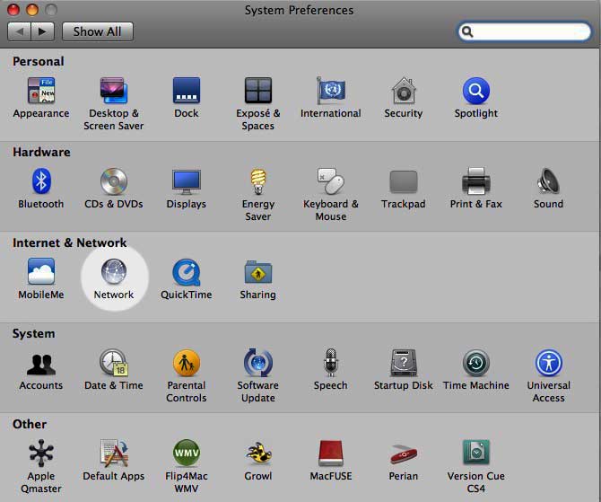The width and height of the screenshot is (601, 502).
Task: Close the System Preferences window
Action: 13,10
